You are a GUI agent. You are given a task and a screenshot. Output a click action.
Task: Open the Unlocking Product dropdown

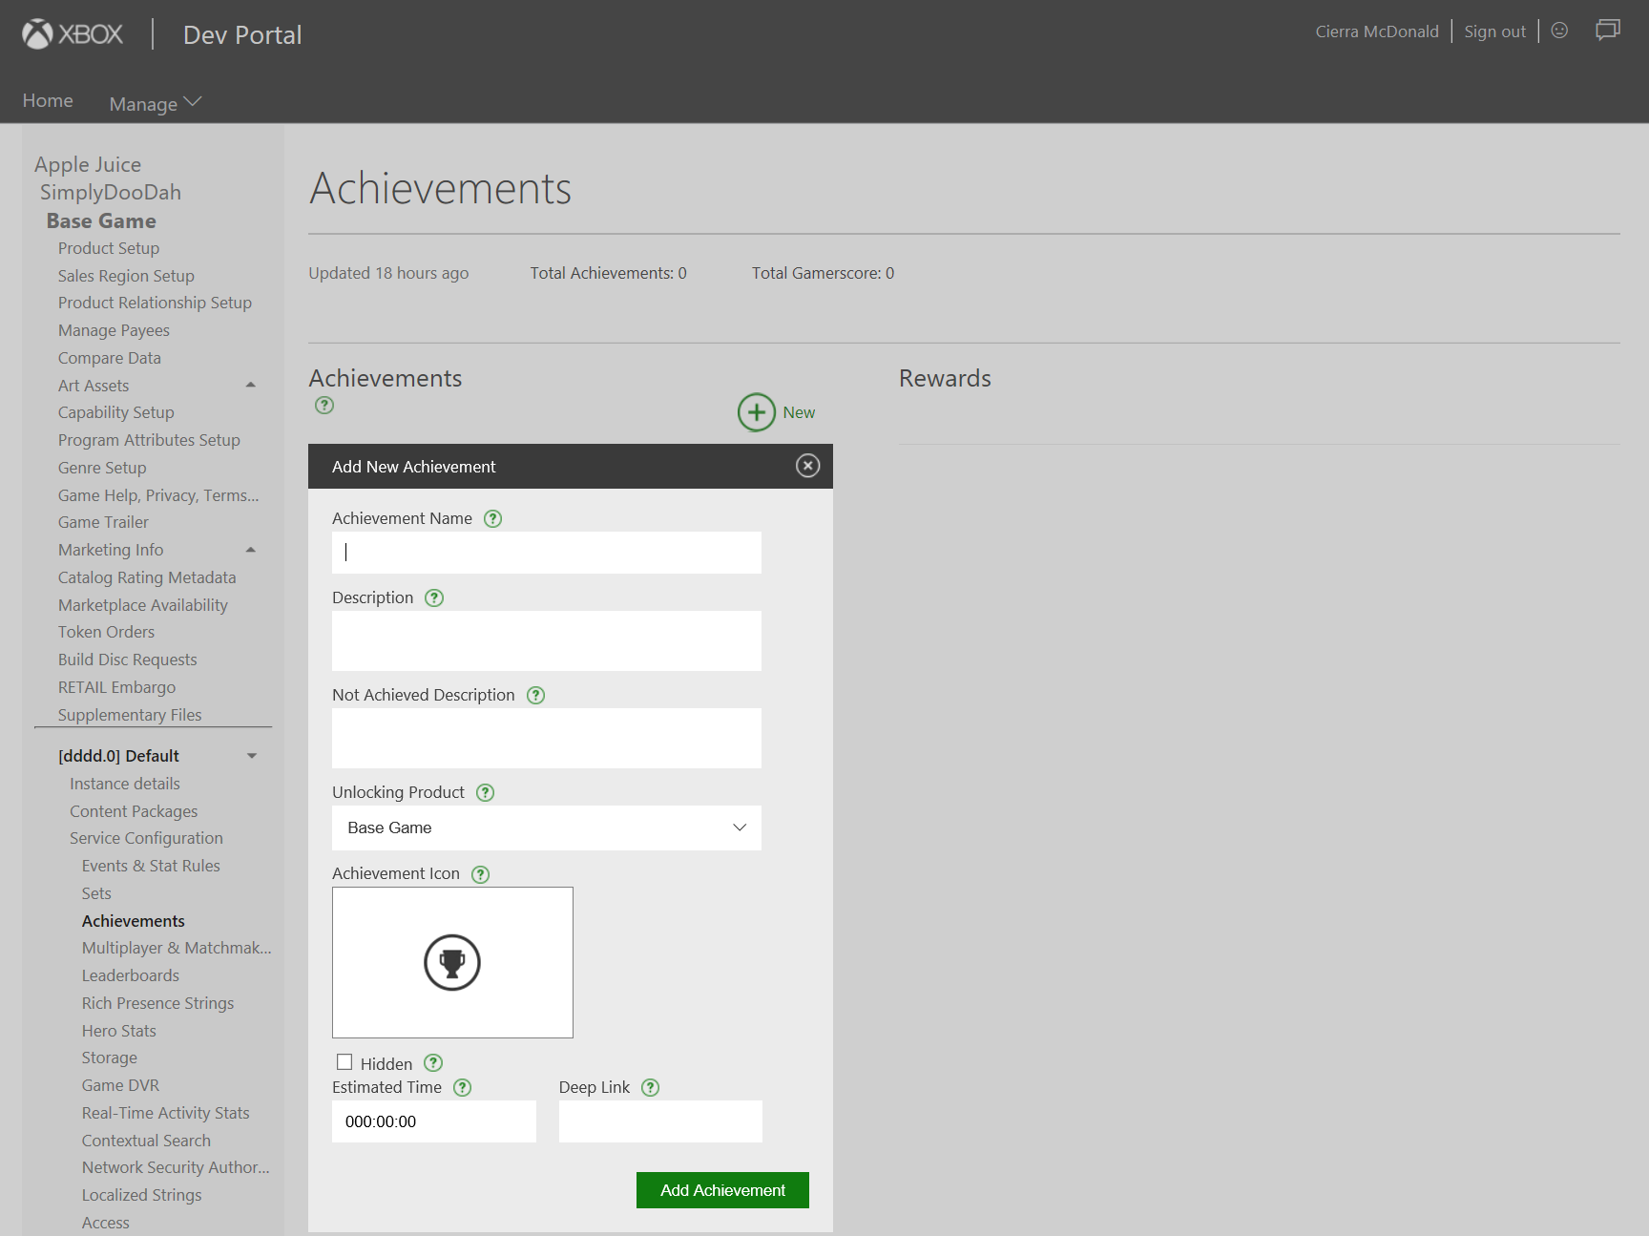547,827
